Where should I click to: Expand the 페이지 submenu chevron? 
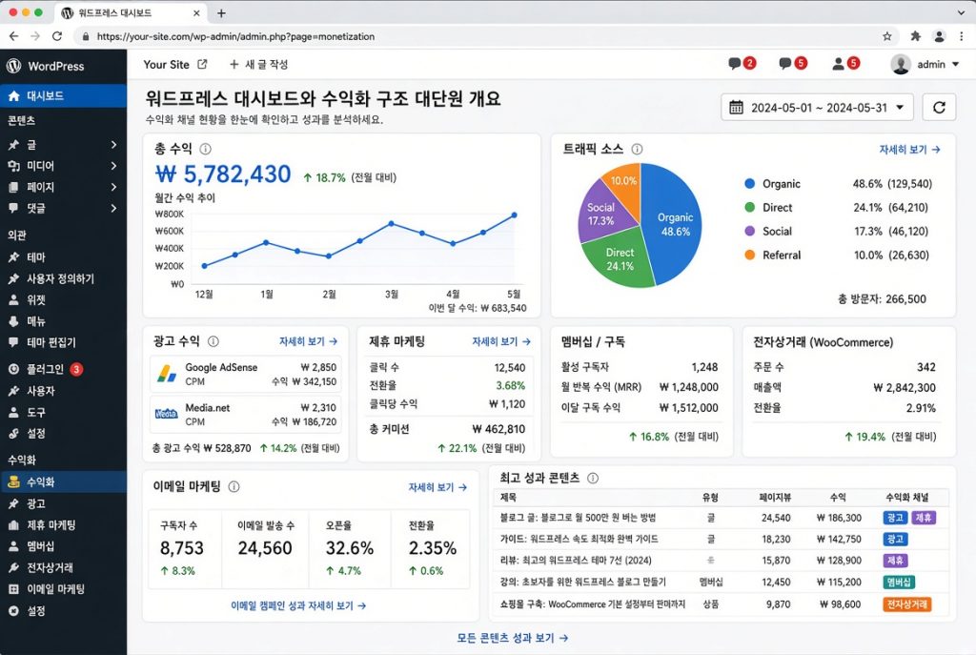pyautogui.click(x=113, y=187)
